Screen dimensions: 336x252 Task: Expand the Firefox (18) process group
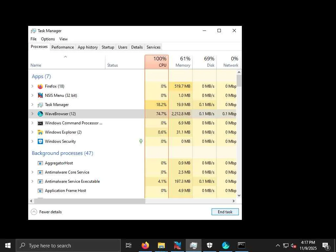32,86
